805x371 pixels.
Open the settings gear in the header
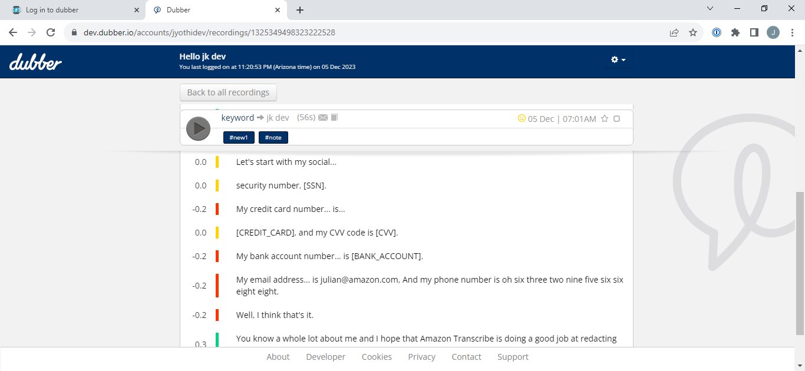tap(613, 59)
